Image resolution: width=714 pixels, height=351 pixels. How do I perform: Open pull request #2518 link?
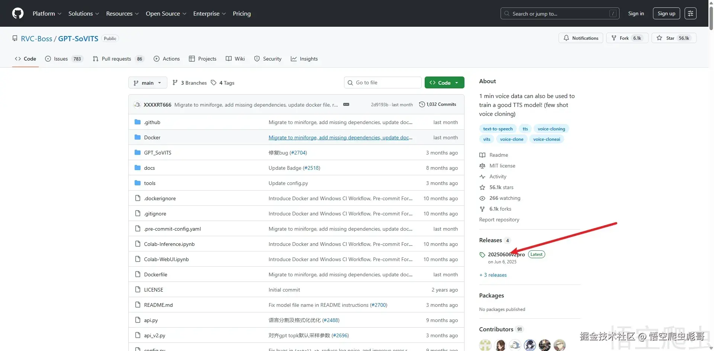click(312, 168)
